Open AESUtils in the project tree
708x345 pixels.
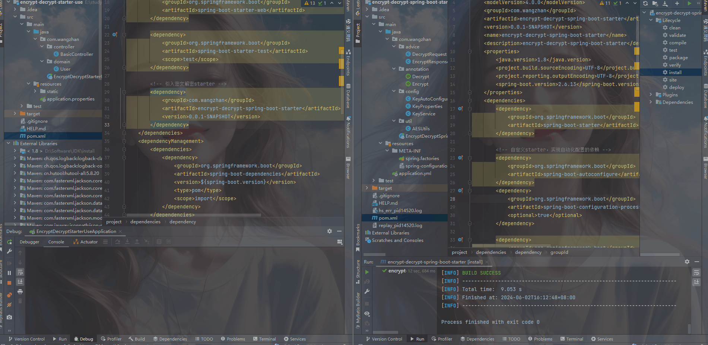click(x=421, y=128)
